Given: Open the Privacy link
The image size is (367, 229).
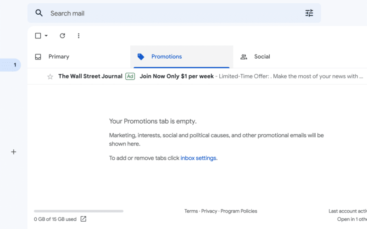Looking at the screenshot, I should tap(209, 211).
